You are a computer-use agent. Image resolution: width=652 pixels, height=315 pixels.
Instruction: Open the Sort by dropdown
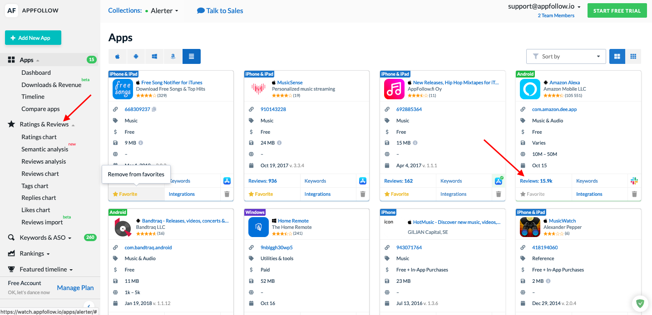[x=566, y=56]
